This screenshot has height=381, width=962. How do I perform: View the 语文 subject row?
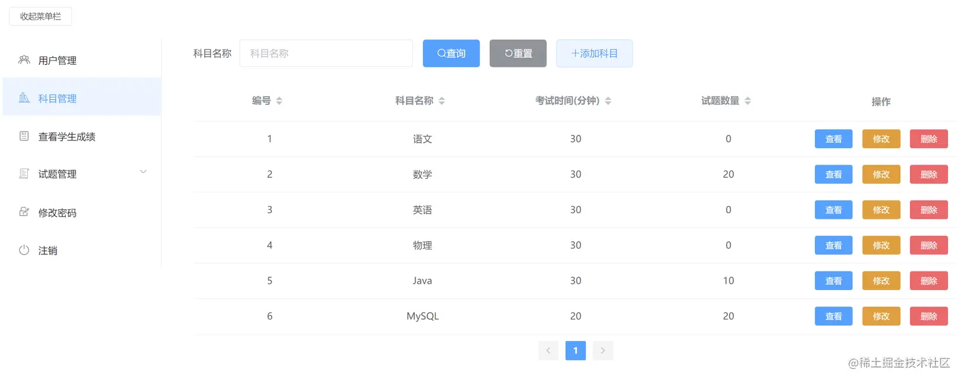pyautogui.click(x=833, y=139)
